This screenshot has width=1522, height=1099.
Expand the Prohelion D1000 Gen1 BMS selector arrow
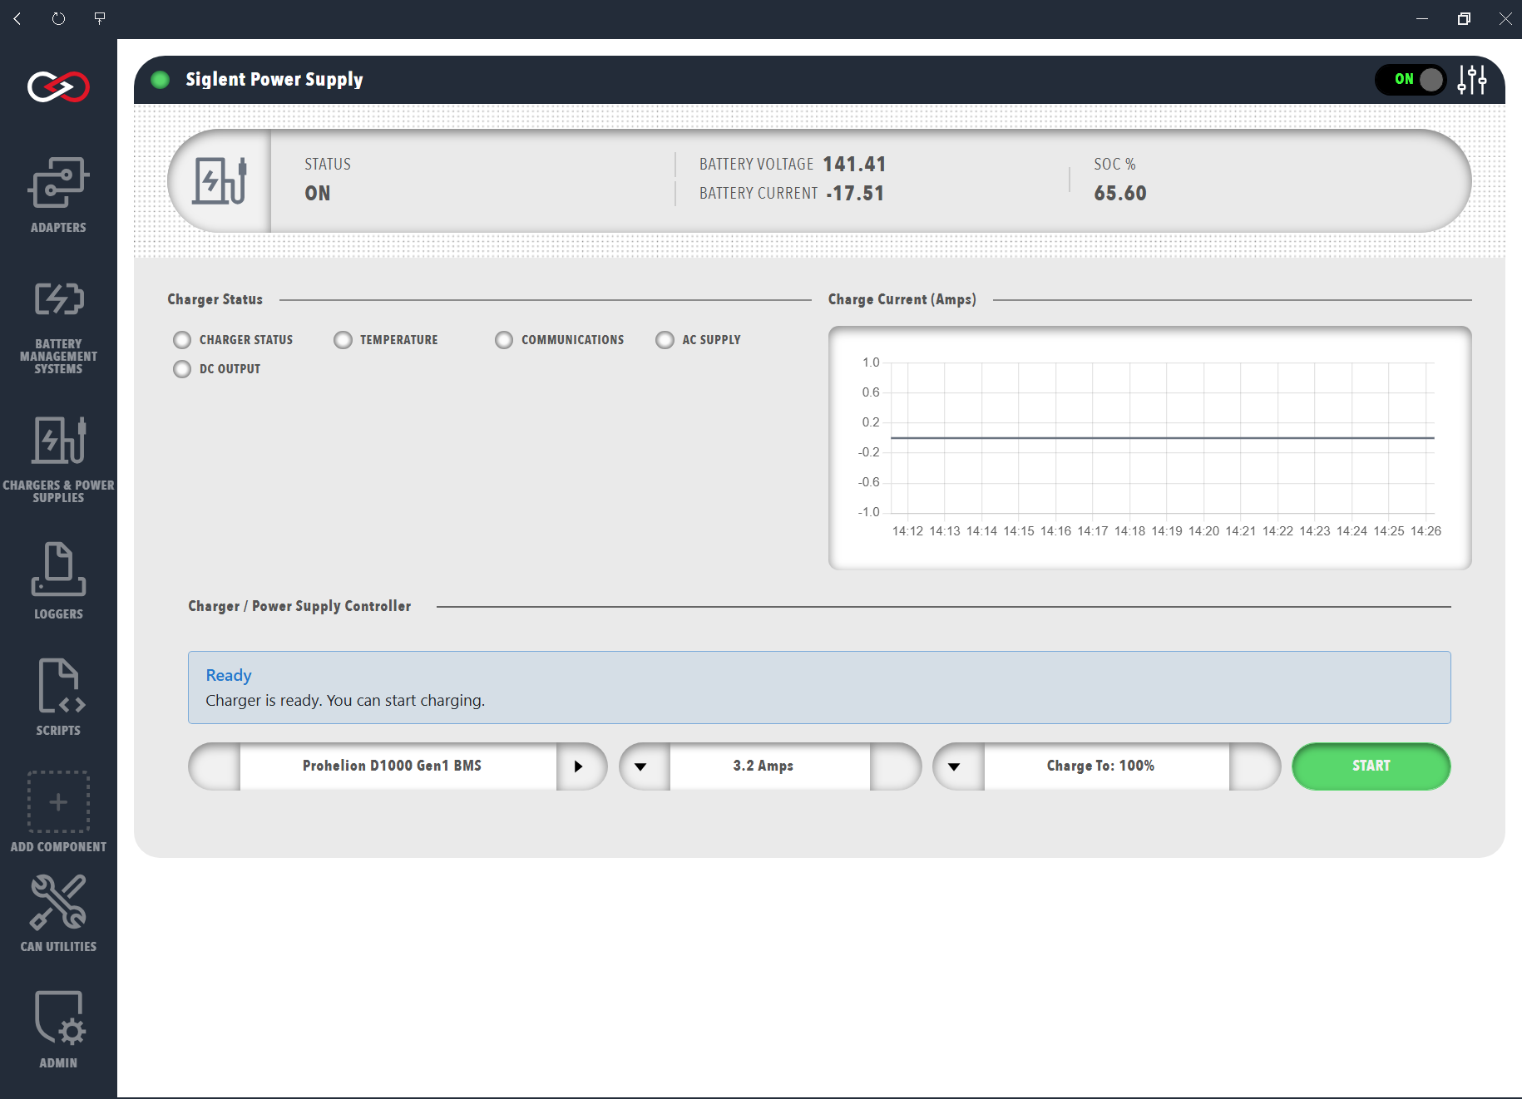click(x=580, y=766)
